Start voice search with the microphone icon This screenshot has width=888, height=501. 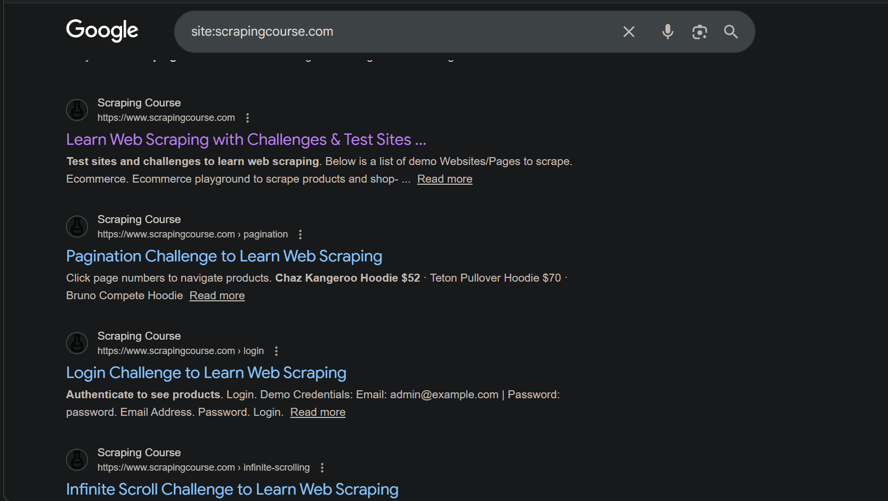(667, 32)
